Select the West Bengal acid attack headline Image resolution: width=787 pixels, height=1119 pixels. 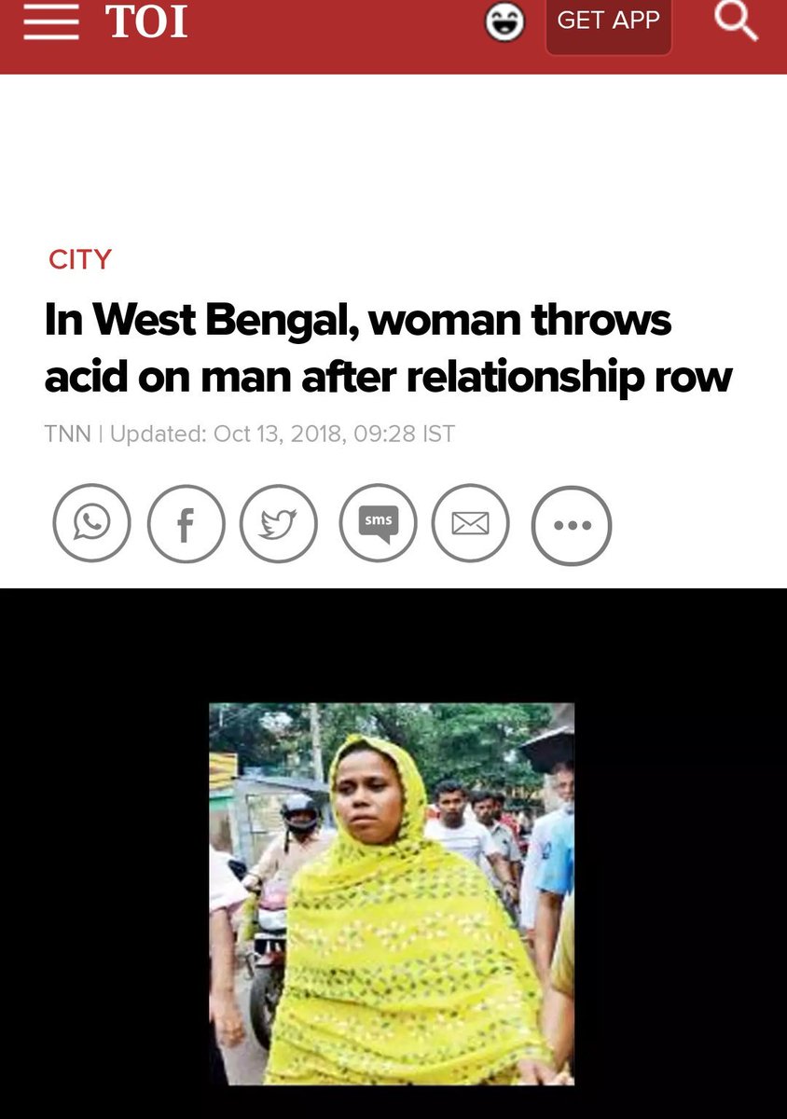coord(389,349)
